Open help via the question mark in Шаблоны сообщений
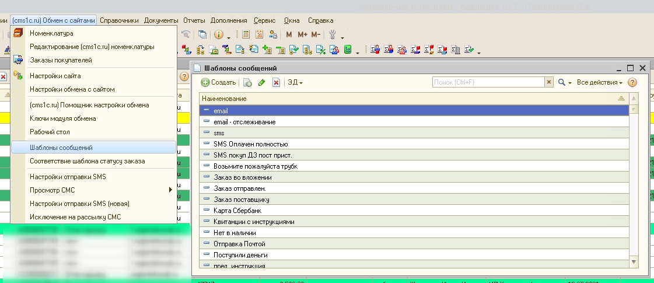This screenshot has height=283, width=654. 632,83
